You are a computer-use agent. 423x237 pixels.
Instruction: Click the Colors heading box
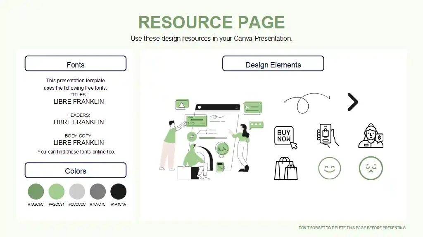point(76,170)
